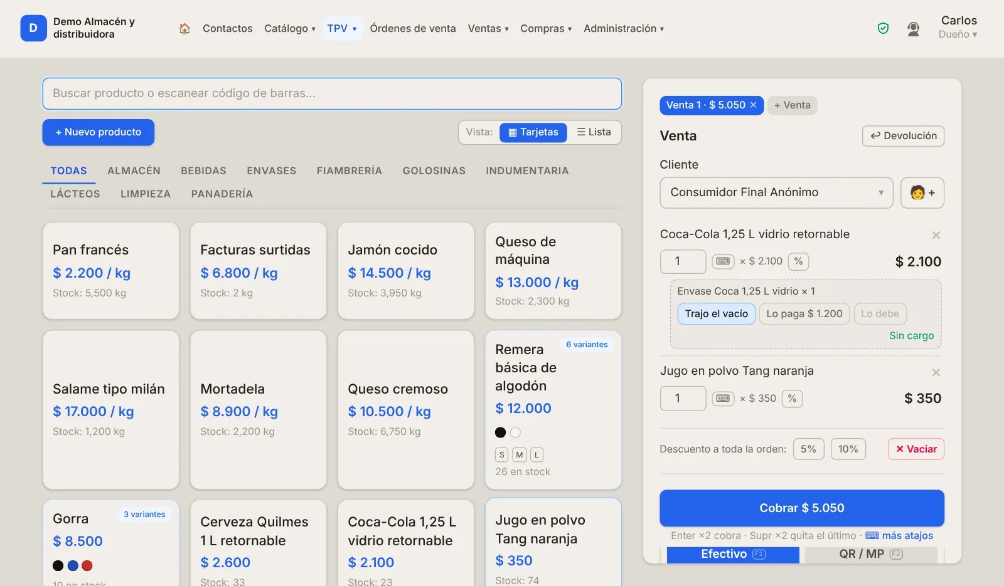The image size is (1004, 586).
Task: Click the Nuevo producto button
Action: coord(99,132)
